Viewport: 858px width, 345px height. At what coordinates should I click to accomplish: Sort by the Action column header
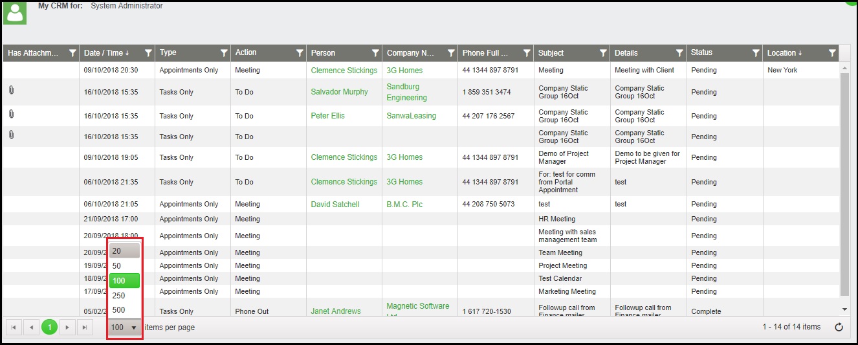246,53
